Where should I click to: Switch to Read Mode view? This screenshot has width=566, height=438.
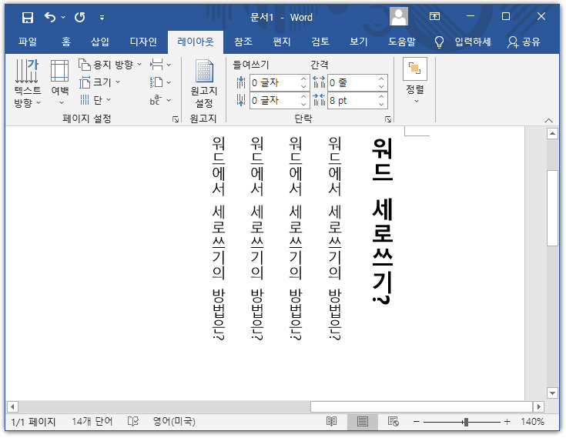331,421
